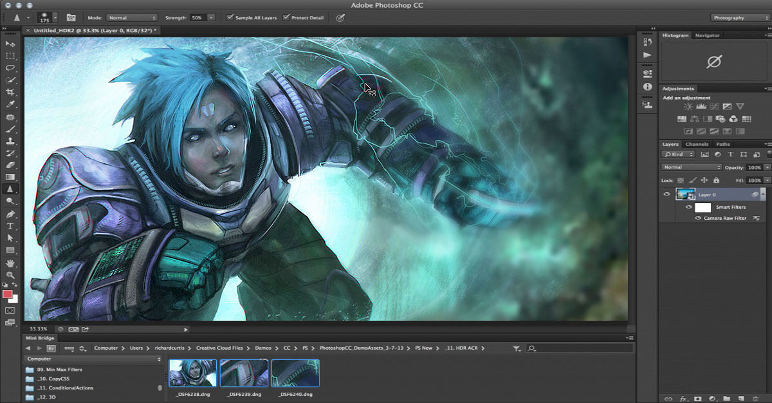Open the Info panel icon
Screen dimensions: 772x403
(x=647, y=87)
